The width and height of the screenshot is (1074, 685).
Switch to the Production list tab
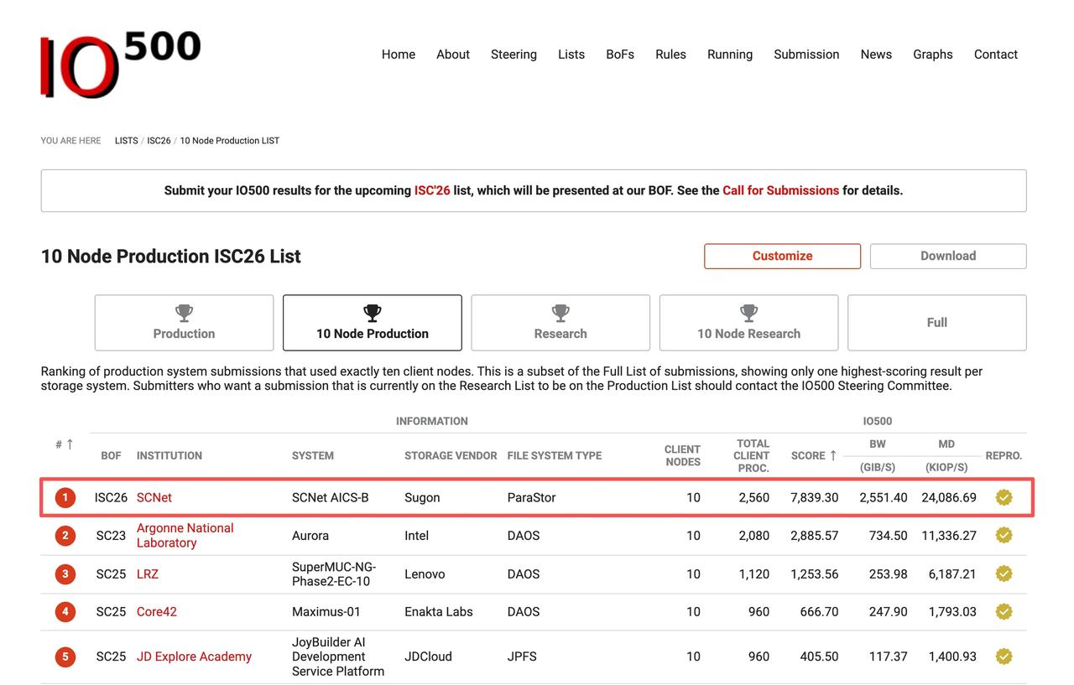pyautogui.click(x=184, y=323)
